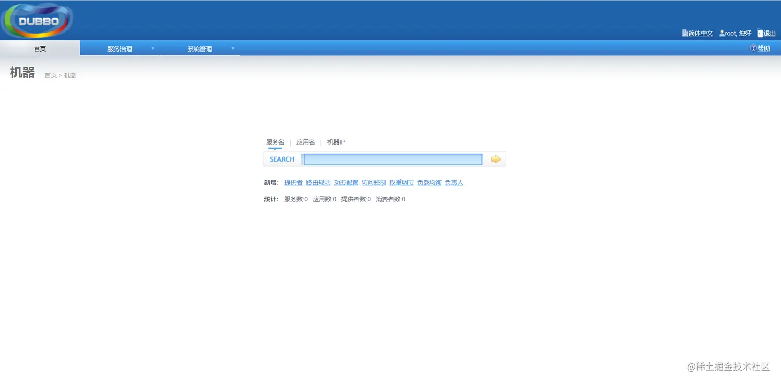Click the 动态配置 add link
781x383 pixels.
click(x=346, y=183)
